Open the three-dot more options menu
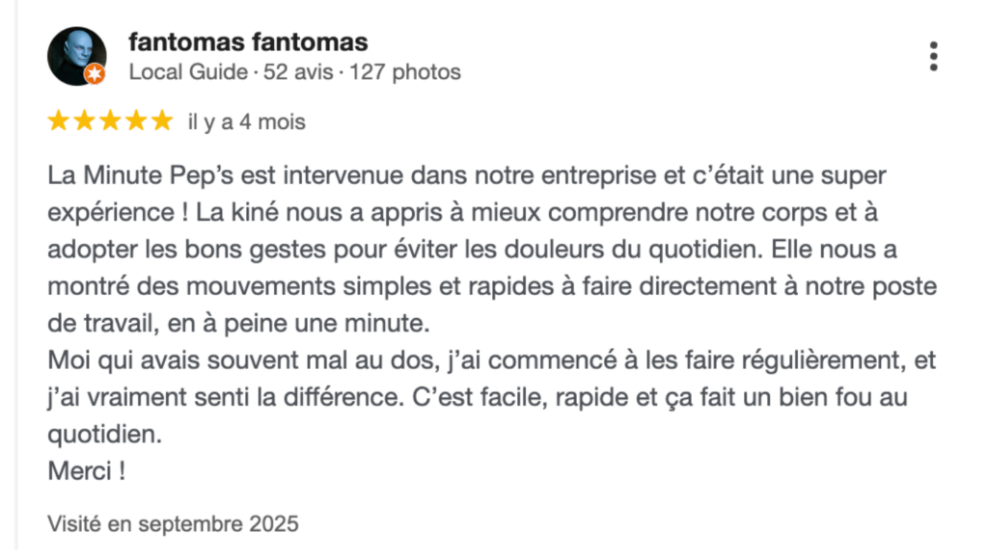Screen dimensions: 988x559 click(933, 56)
